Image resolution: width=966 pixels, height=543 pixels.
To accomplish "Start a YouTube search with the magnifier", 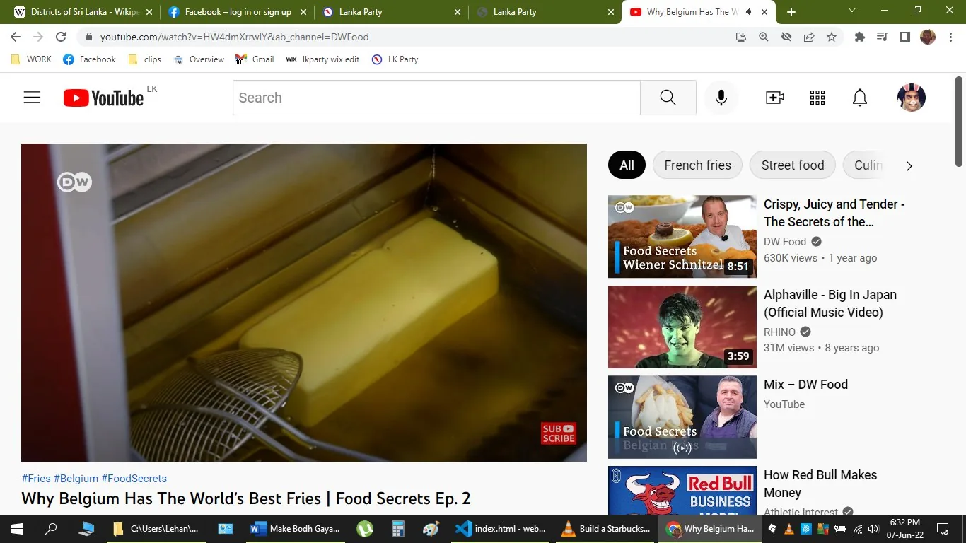I will click(667, 97).
